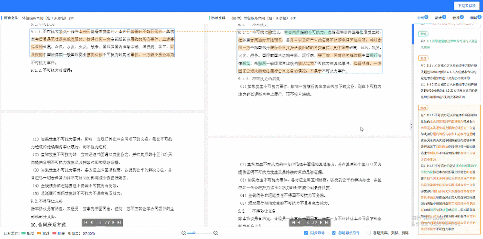483x239 pixels.
Task: Click the red 删除 legend marker
Action: tap(54, 233)
